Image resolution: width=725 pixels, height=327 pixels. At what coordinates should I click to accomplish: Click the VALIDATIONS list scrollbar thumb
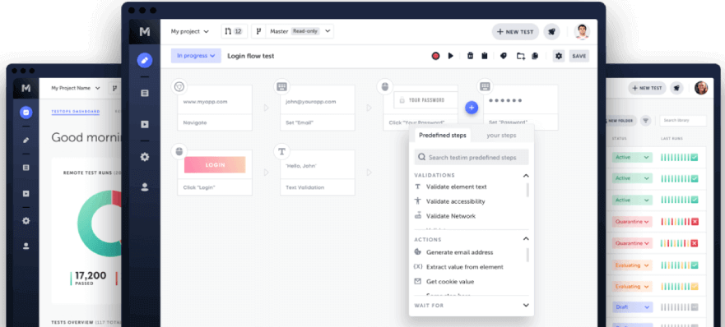[527, 190]
